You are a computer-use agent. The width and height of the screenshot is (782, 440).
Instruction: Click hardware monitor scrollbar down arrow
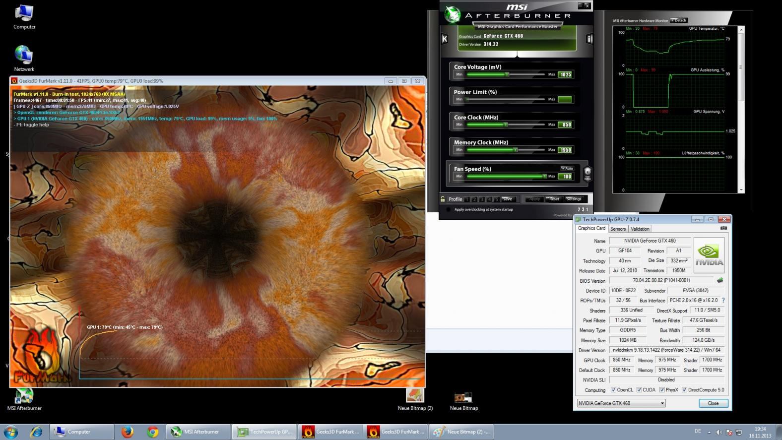pos(741,189)
